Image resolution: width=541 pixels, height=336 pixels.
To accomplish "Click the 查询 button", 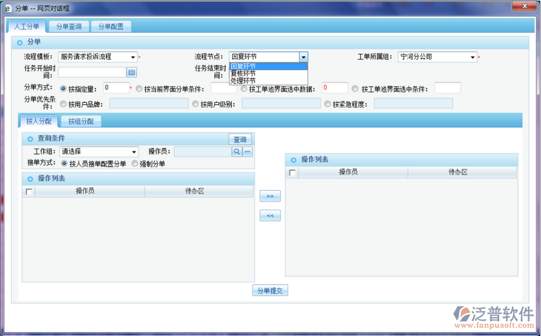I will [240, 139].
